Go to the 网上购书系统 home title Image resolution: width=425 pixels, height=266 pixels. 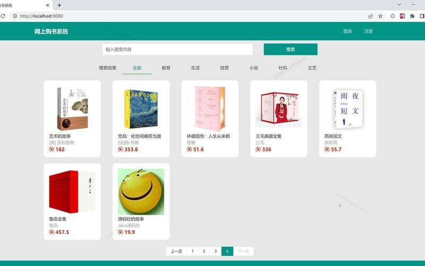[51, 31]
